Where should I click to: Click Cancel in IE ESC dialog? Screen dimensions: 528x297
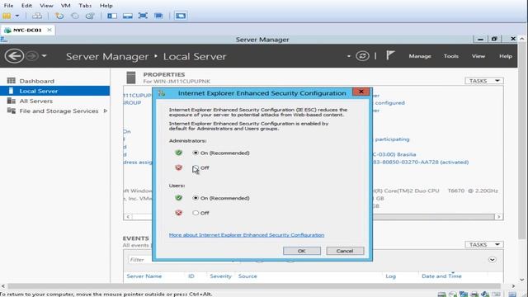point(345,251)
